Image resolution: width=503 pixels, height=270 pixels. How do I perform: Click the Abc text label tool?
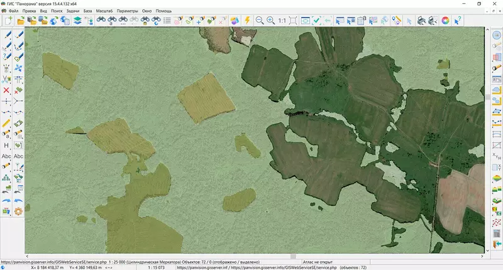6,156
